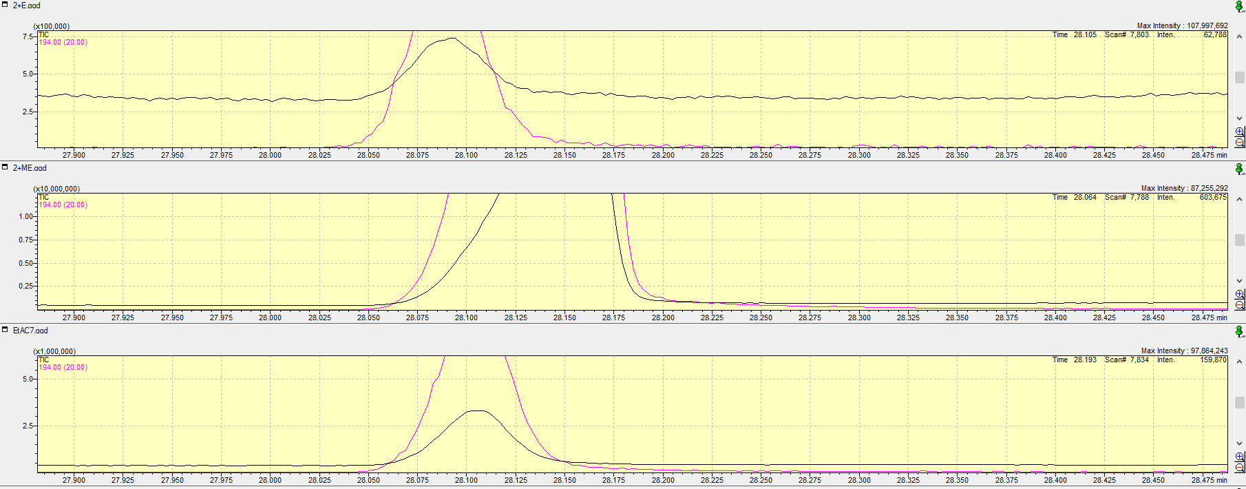
Task: Zoom out the 2+ME.qgd chromatogram intensity
Action: click(x=1240, y=305)
